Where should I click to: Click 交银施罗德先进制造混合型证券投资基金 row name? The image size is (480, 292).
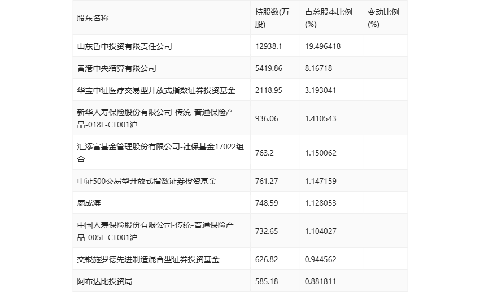148,260
